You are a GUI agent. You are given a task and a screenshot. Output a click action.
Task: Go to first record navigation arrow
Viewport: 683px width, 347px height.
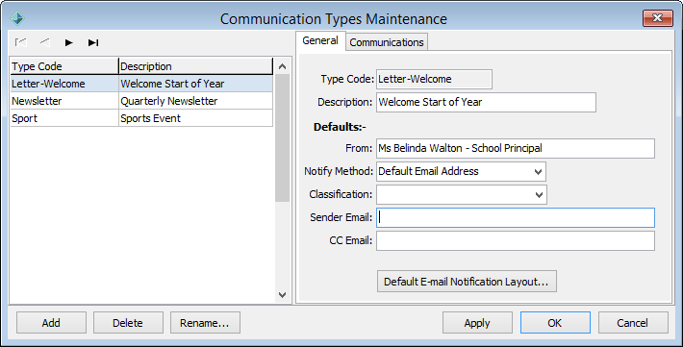tap(20, 42)
